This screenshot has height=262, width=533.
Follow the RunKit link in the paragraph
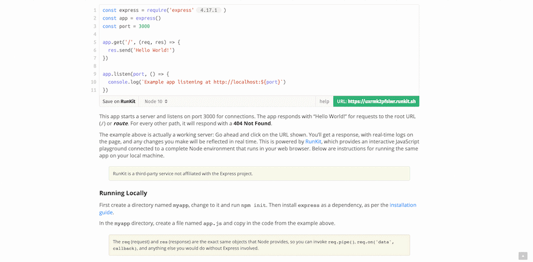[313, 142]
